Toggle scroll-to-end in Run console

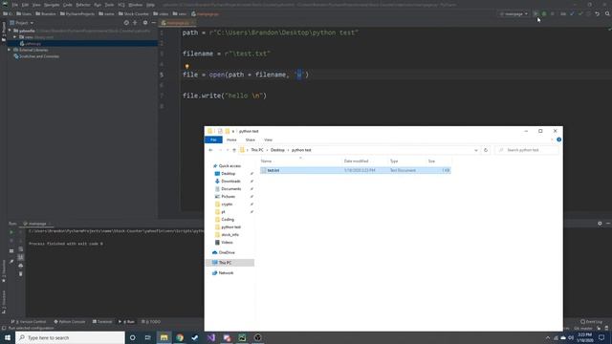(x=21, y=257)
